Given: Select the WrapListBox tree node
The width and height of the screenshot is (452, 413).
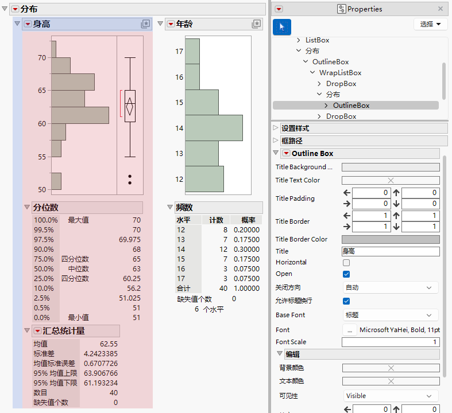Looking at the screenshot, I should pos(340,73).
